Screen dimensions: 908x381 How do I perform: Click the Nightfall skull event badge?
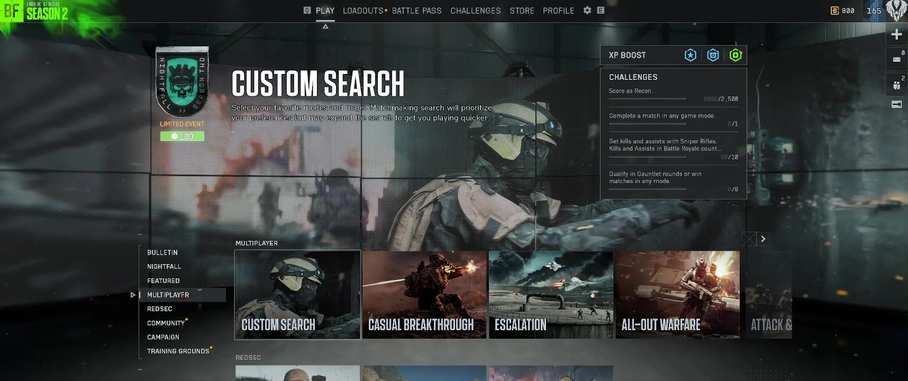pyautogui.click(x=182, y=82)
